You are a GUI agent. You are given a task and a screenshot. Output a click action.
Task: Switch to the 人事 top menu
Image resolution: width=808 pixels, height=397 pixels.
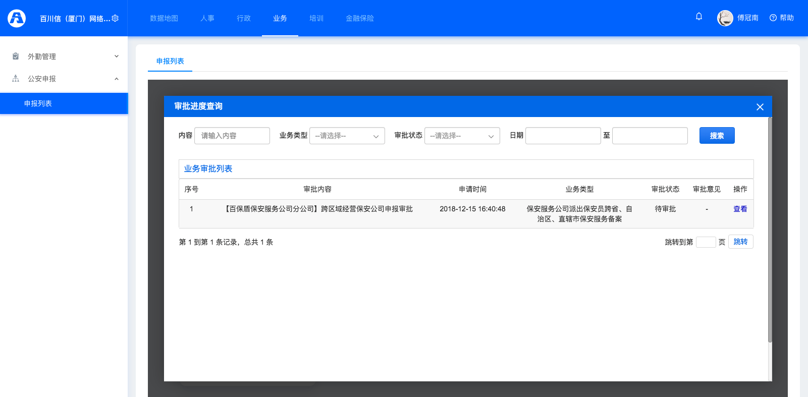tap(207, 18)
